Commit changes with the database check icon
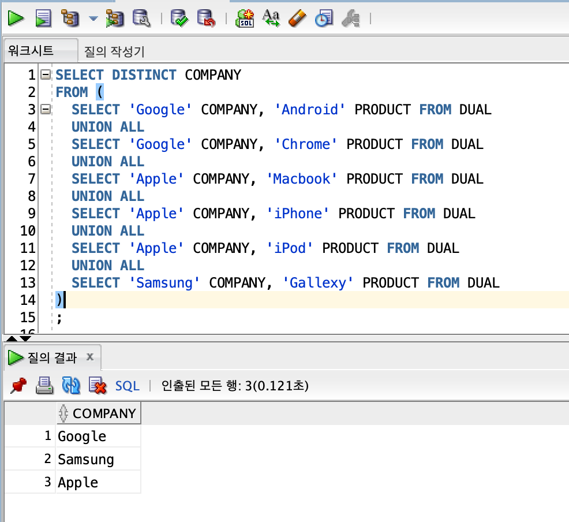This screenshot has height=522, width=569. coord(179,18)
